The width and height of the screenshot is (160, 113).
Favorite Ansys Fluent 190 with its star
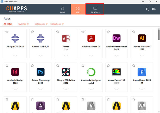pos(108,66)
